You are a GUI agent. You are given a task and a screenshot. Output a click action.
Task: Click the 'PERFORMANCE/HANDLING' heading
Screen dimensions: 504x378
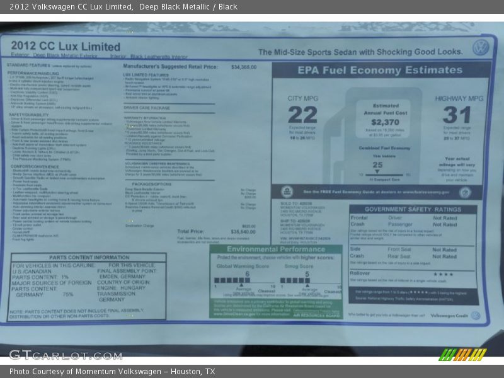[x=33, y=73]
